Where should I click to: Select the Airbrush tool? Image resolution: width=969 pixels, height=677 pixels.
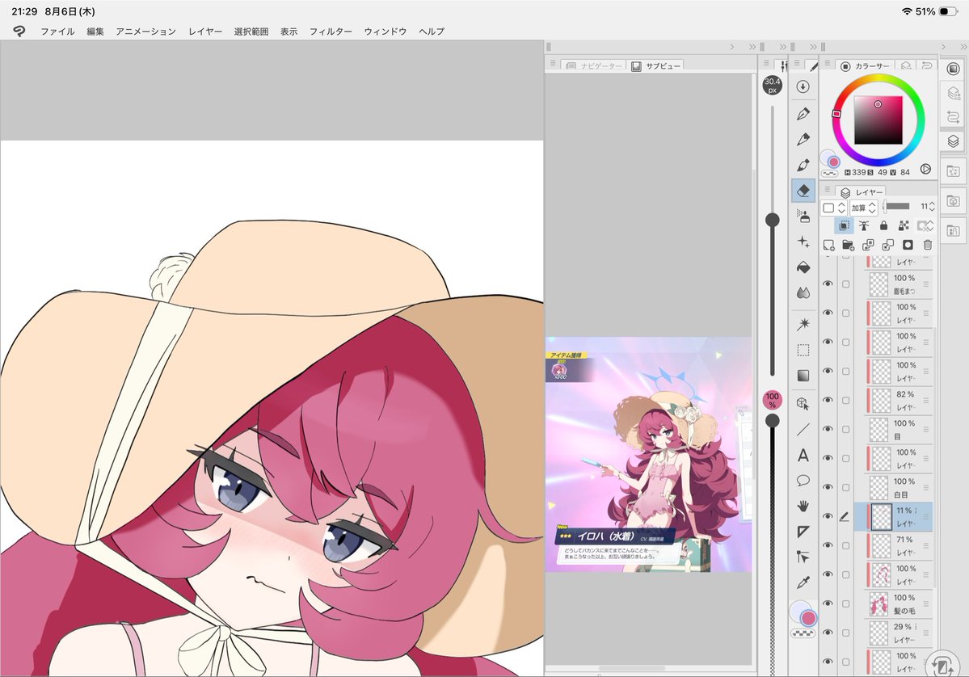point(803,217)
